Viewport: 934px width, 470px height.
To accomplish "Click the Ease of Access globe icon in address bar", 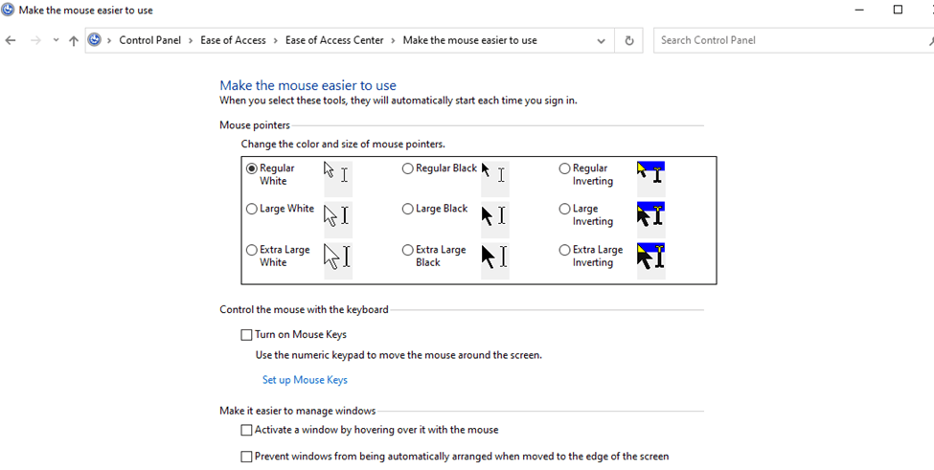I will click(x=94, y=40).
